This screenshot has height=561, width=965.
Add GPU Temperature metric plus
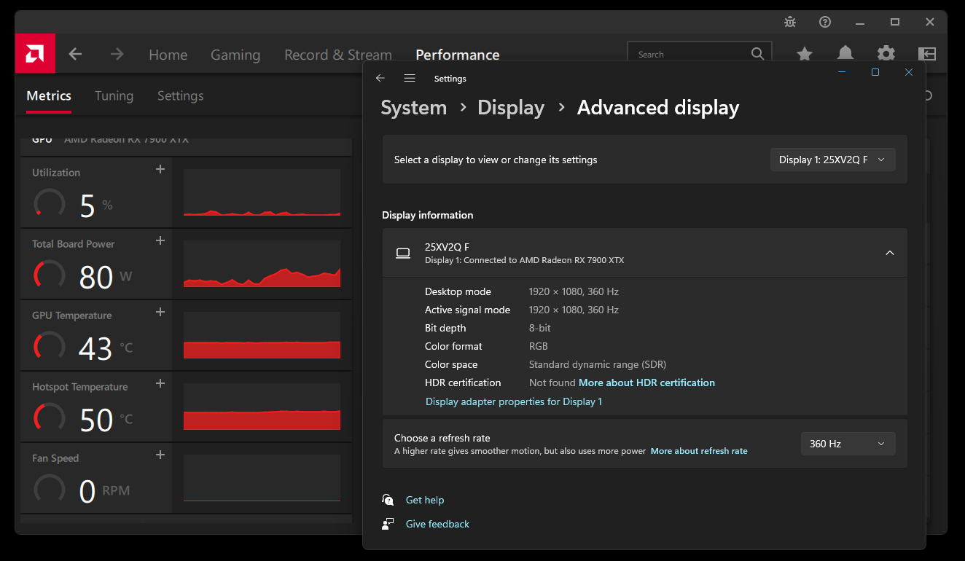(x=160, y=313)
